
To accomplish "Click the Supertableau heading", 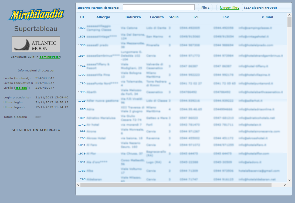I will [x=36, y=29].
